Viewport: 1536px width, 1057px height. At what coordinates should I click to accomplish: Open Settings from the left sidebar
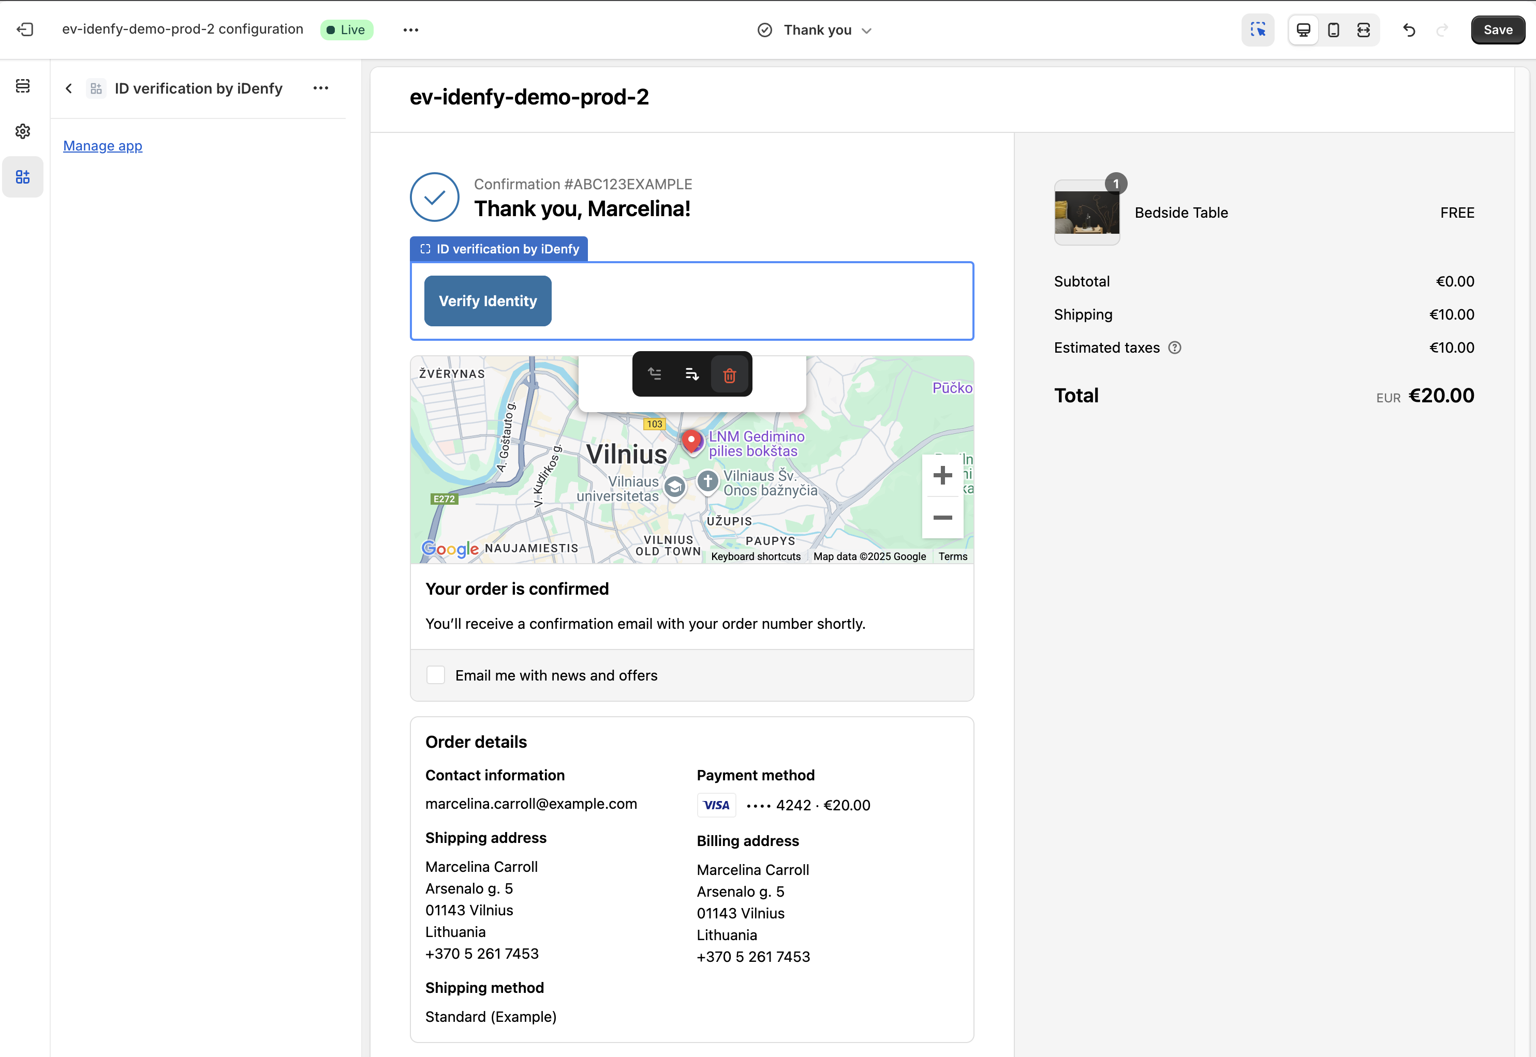click(x=23, y=130)
